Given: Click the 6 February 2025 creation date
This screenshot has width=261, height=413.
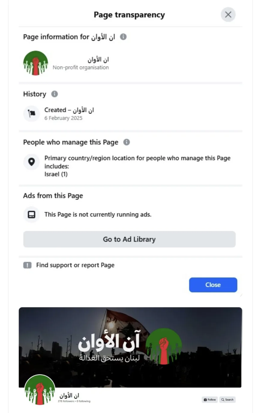Looking at the screenshot, I should pos(63,118).
